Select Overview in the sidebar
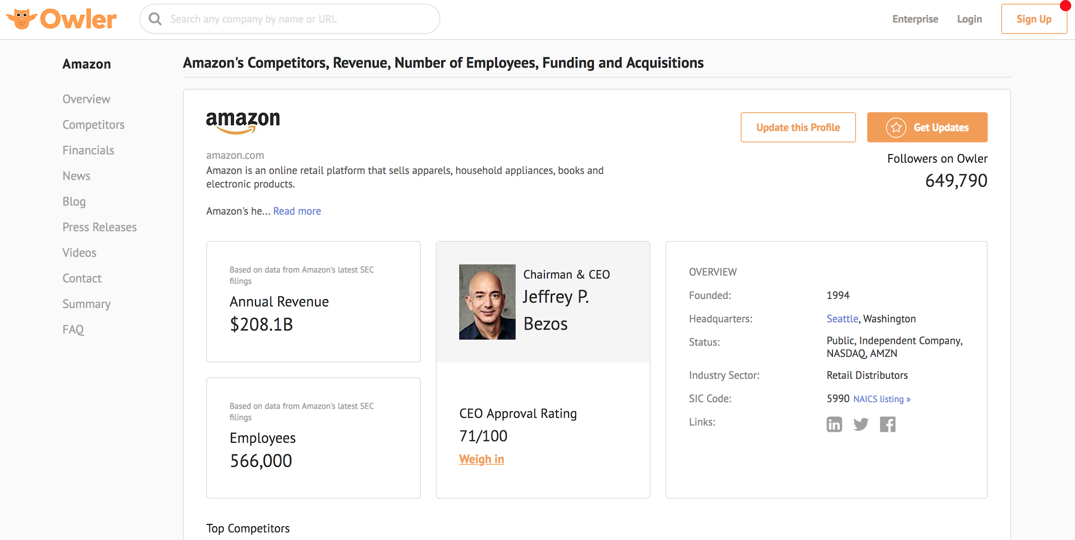1075x540 pixels. pyautogui.click(x=86, y=99)
